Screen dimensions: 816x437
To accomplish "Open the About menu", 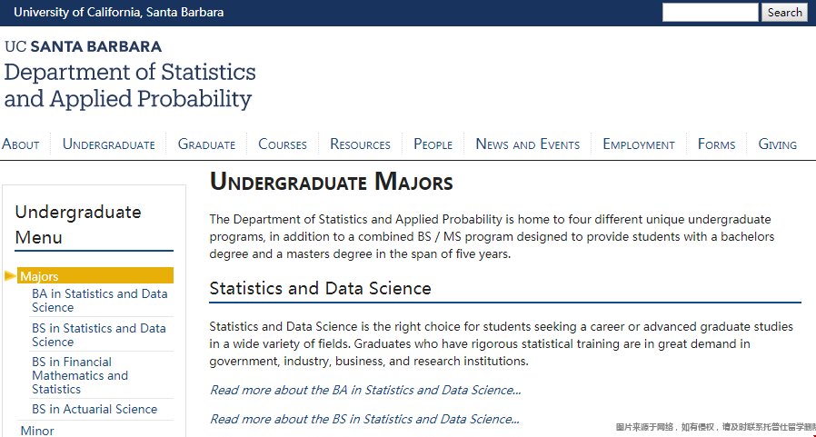I will (21, 144).
